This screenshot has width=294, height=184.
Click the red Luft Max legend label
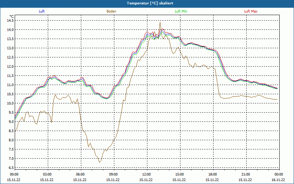tap(251, 11)
